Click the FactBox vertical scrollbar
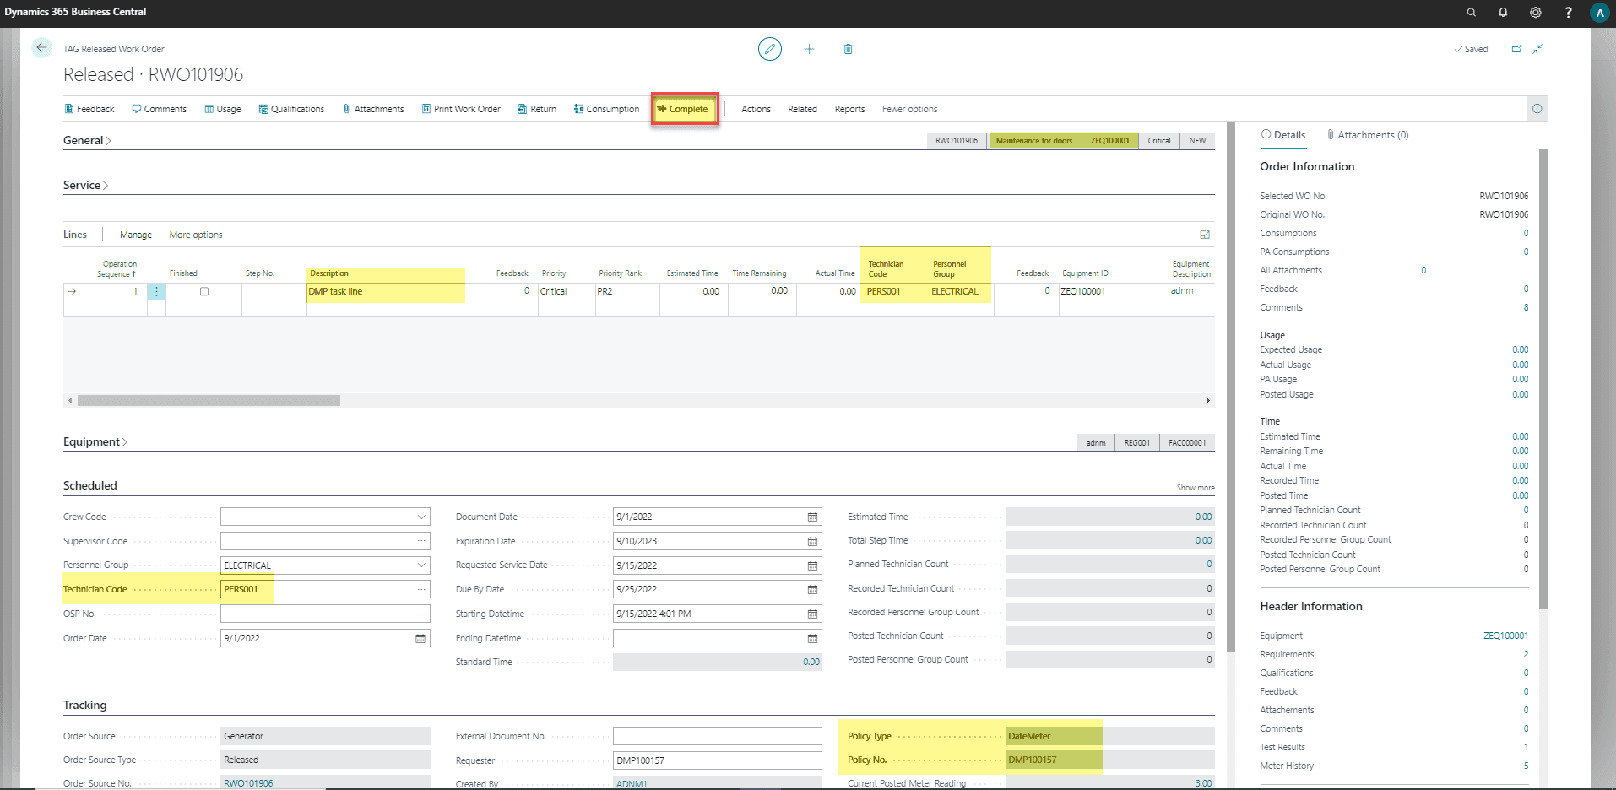Viewport: 1616px width, 790px height. tap(1543, 380)
